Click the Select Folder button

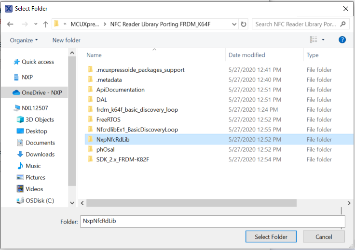(x=271, y=237)
